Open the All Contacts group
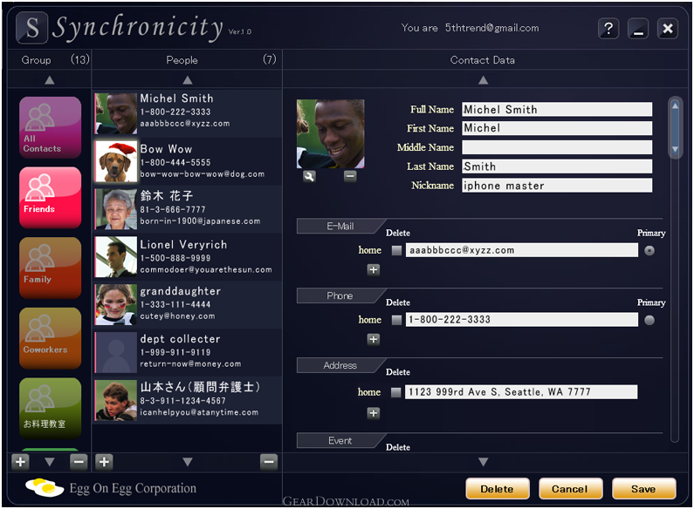This screenshot has width=694, height=509. click(50, 127)
